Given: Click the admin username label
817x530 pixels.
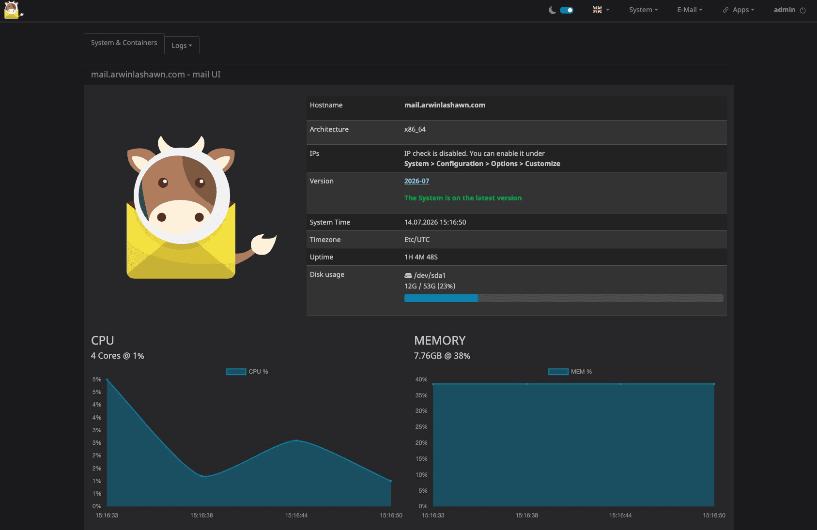Looking at the screenshot, I should pyautogui.click(x=784, y=10).
